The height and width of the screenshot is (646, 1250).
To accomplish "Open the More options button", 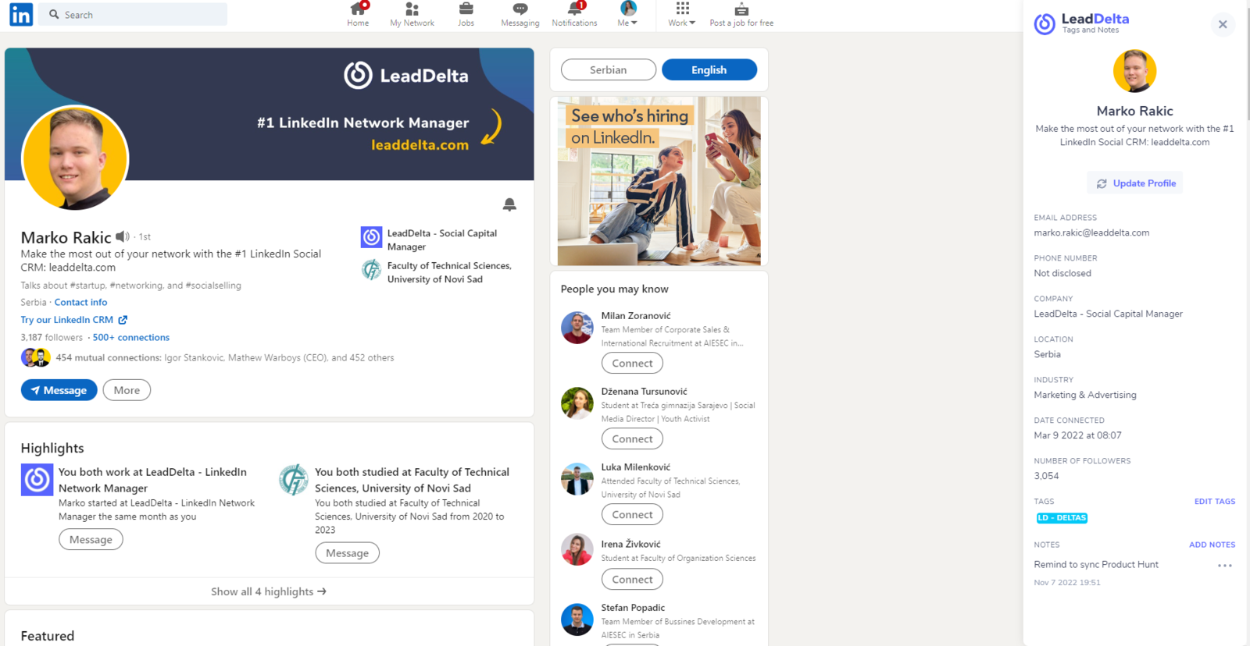I will 127,390.
